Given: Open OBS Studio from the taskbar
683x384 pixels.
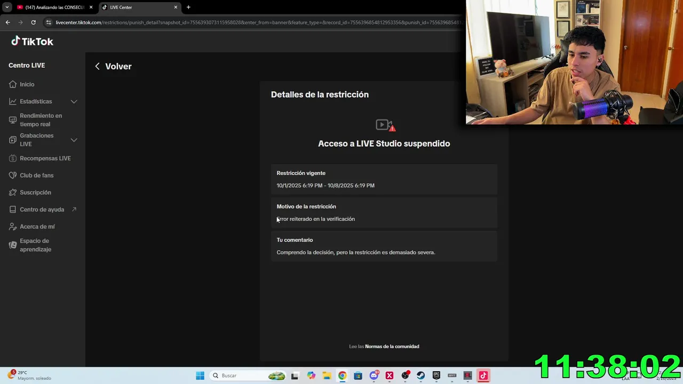Looking at the screenshot, I should (x=405, y=375).
